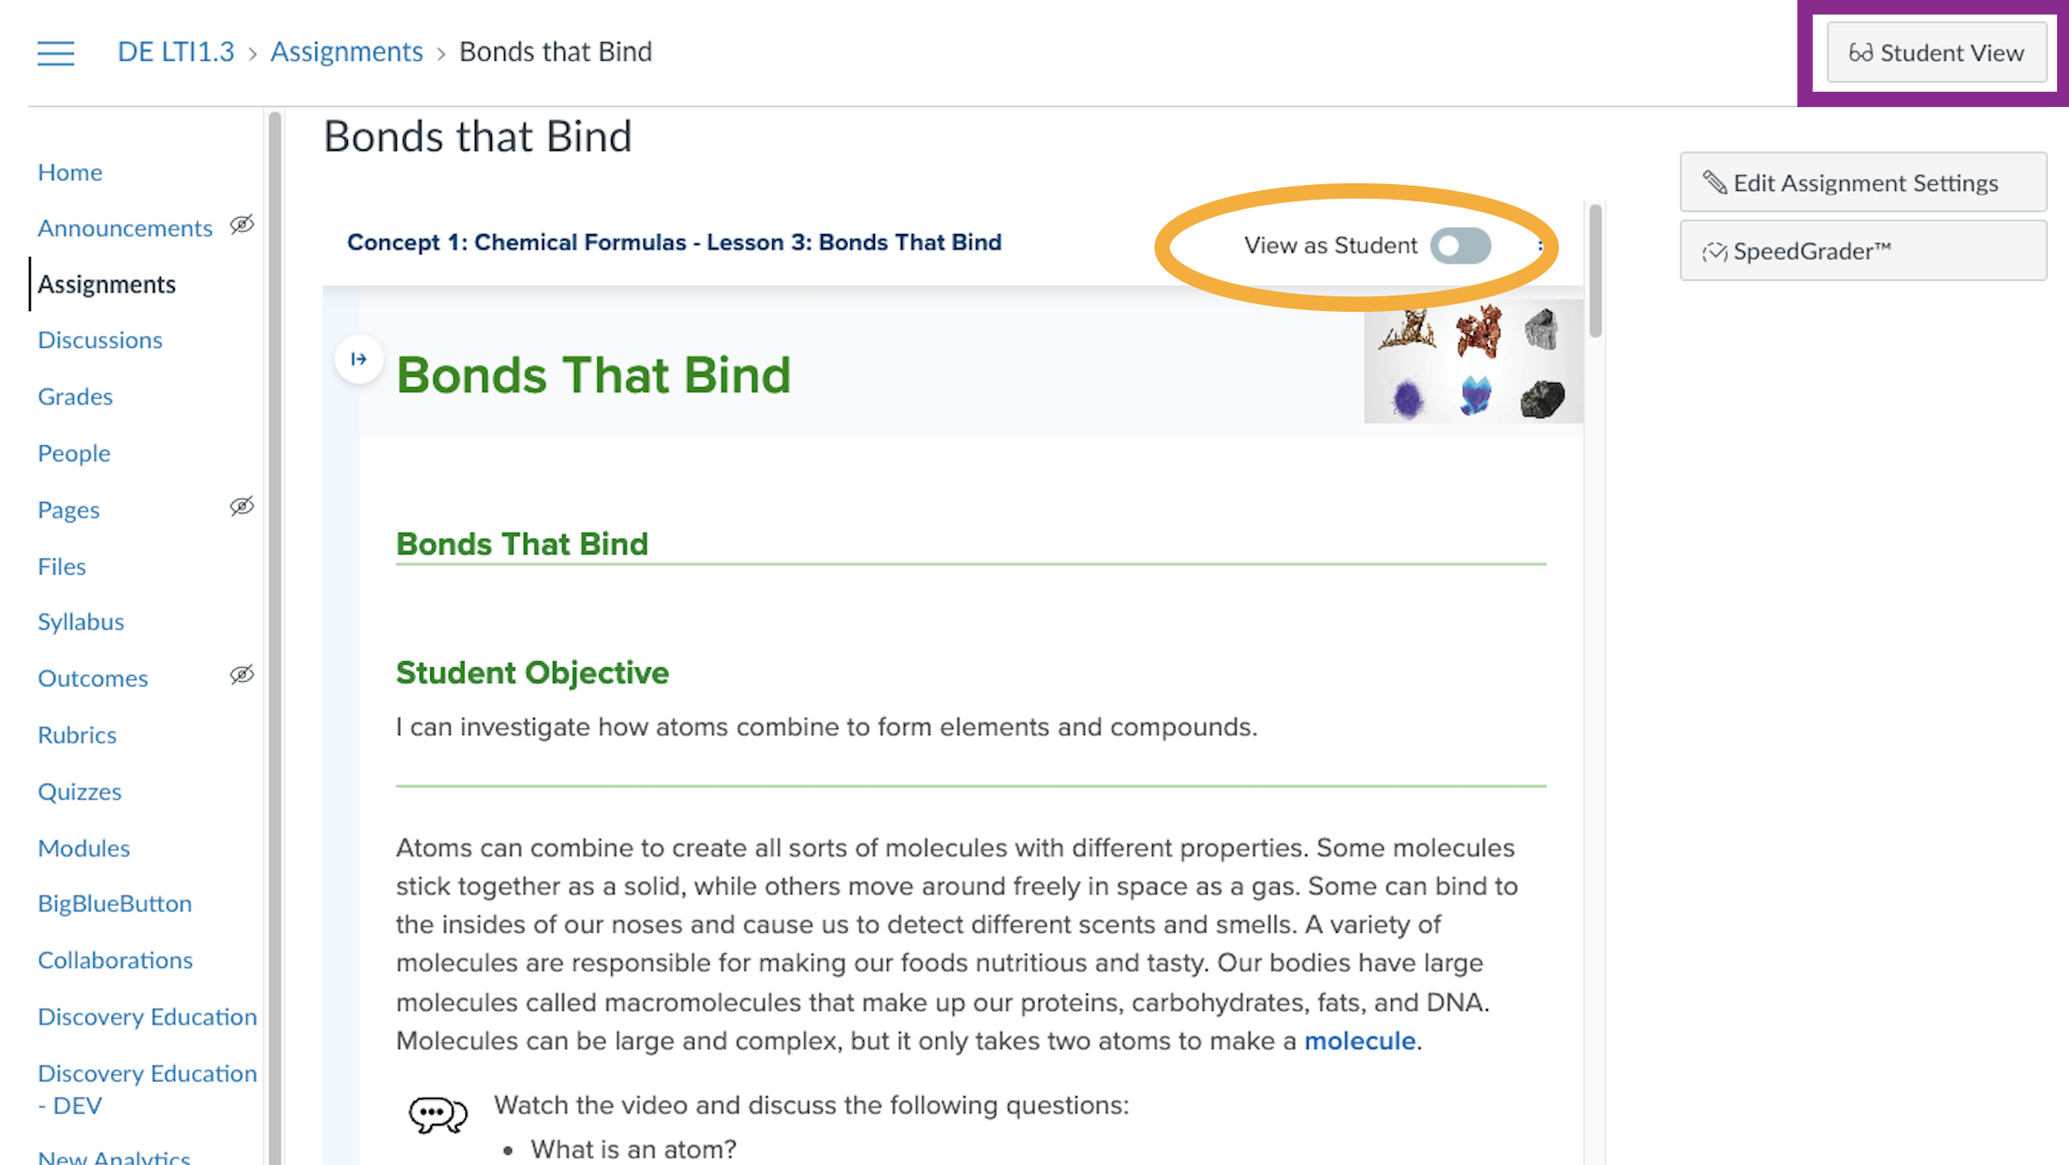
Task: Click the Syllabus sidebar item
Action: pos(81,621)
